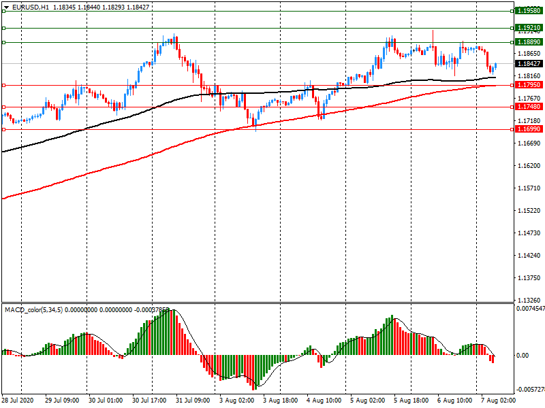
Task: Grab the handle next to the 1.16990 label
Action: tap(512, 129)
